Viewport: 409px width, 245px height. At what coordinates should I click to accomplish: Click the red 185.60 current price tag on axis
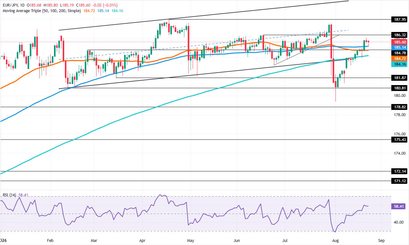pos(399,42)
